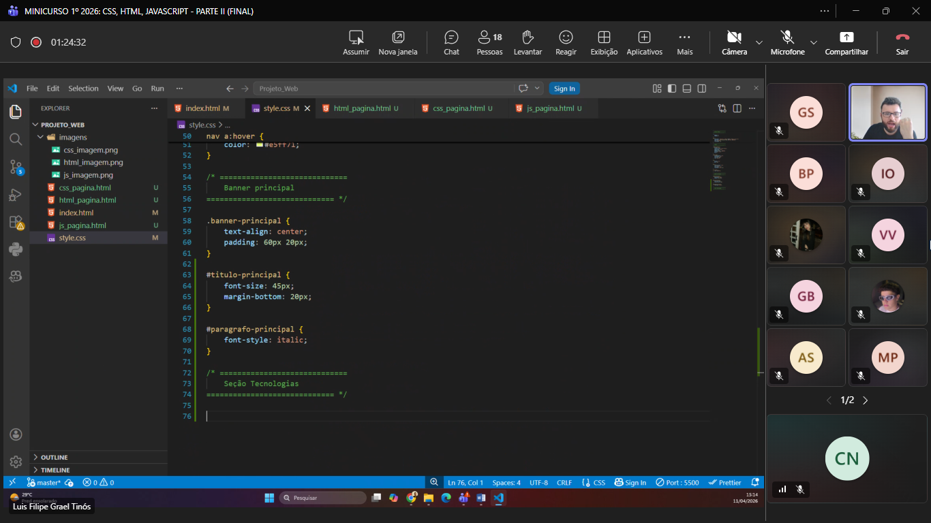Open the Chat panel in Teams
931x523 pixels.
tap(451, 42)
